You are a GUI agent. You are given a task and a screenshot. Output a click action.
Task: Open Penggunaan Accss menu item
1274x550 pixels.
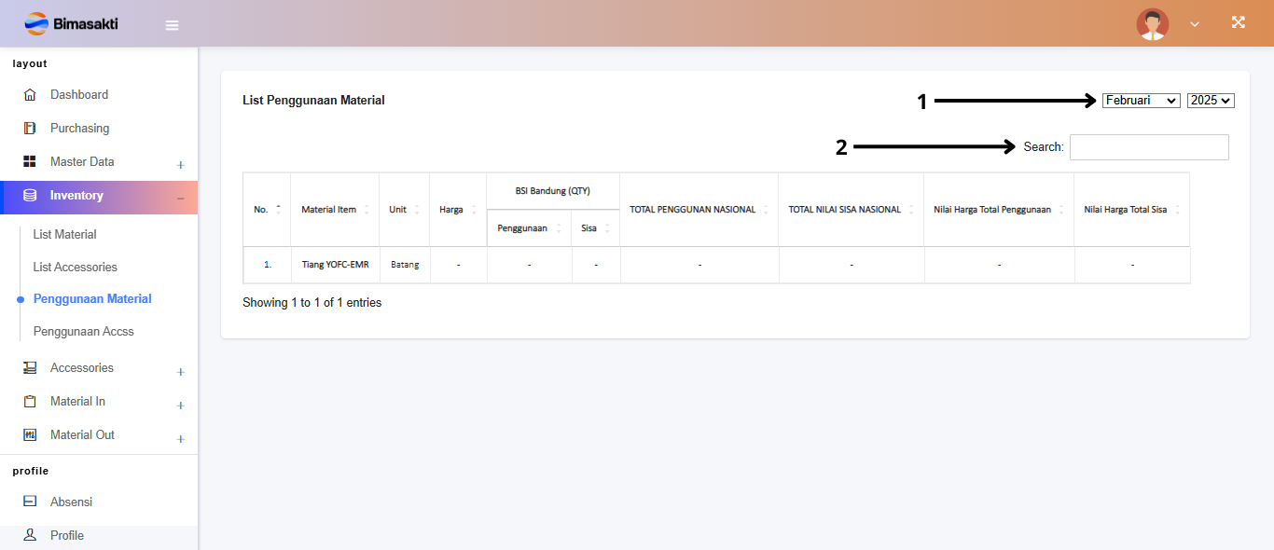(x=83, y=332)
